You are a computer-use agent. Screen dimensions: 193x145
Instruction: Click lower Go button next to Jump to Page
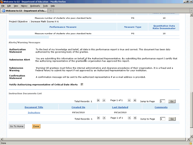172,119
